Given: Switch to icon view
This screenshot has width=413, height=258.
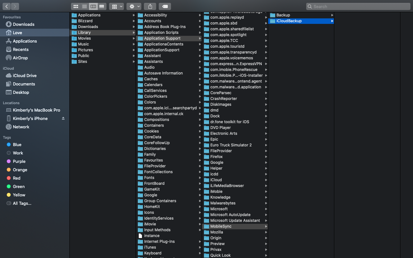Looking at the screenshot, I should tap(76, 6).
